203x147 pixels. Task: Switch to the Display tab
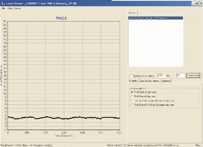click(x=133, y=81)
